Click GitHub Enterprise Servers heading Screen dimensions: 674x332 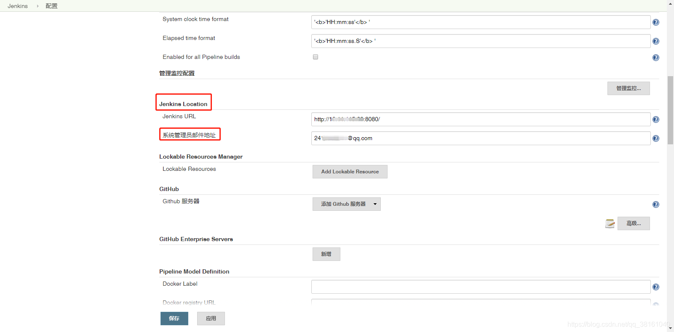point(196,239)
